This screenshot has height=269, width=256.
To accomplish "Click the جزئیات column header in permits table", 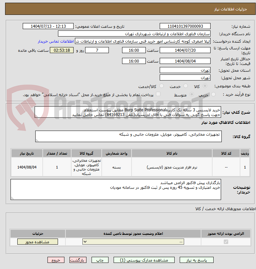I will click(38, 234).
